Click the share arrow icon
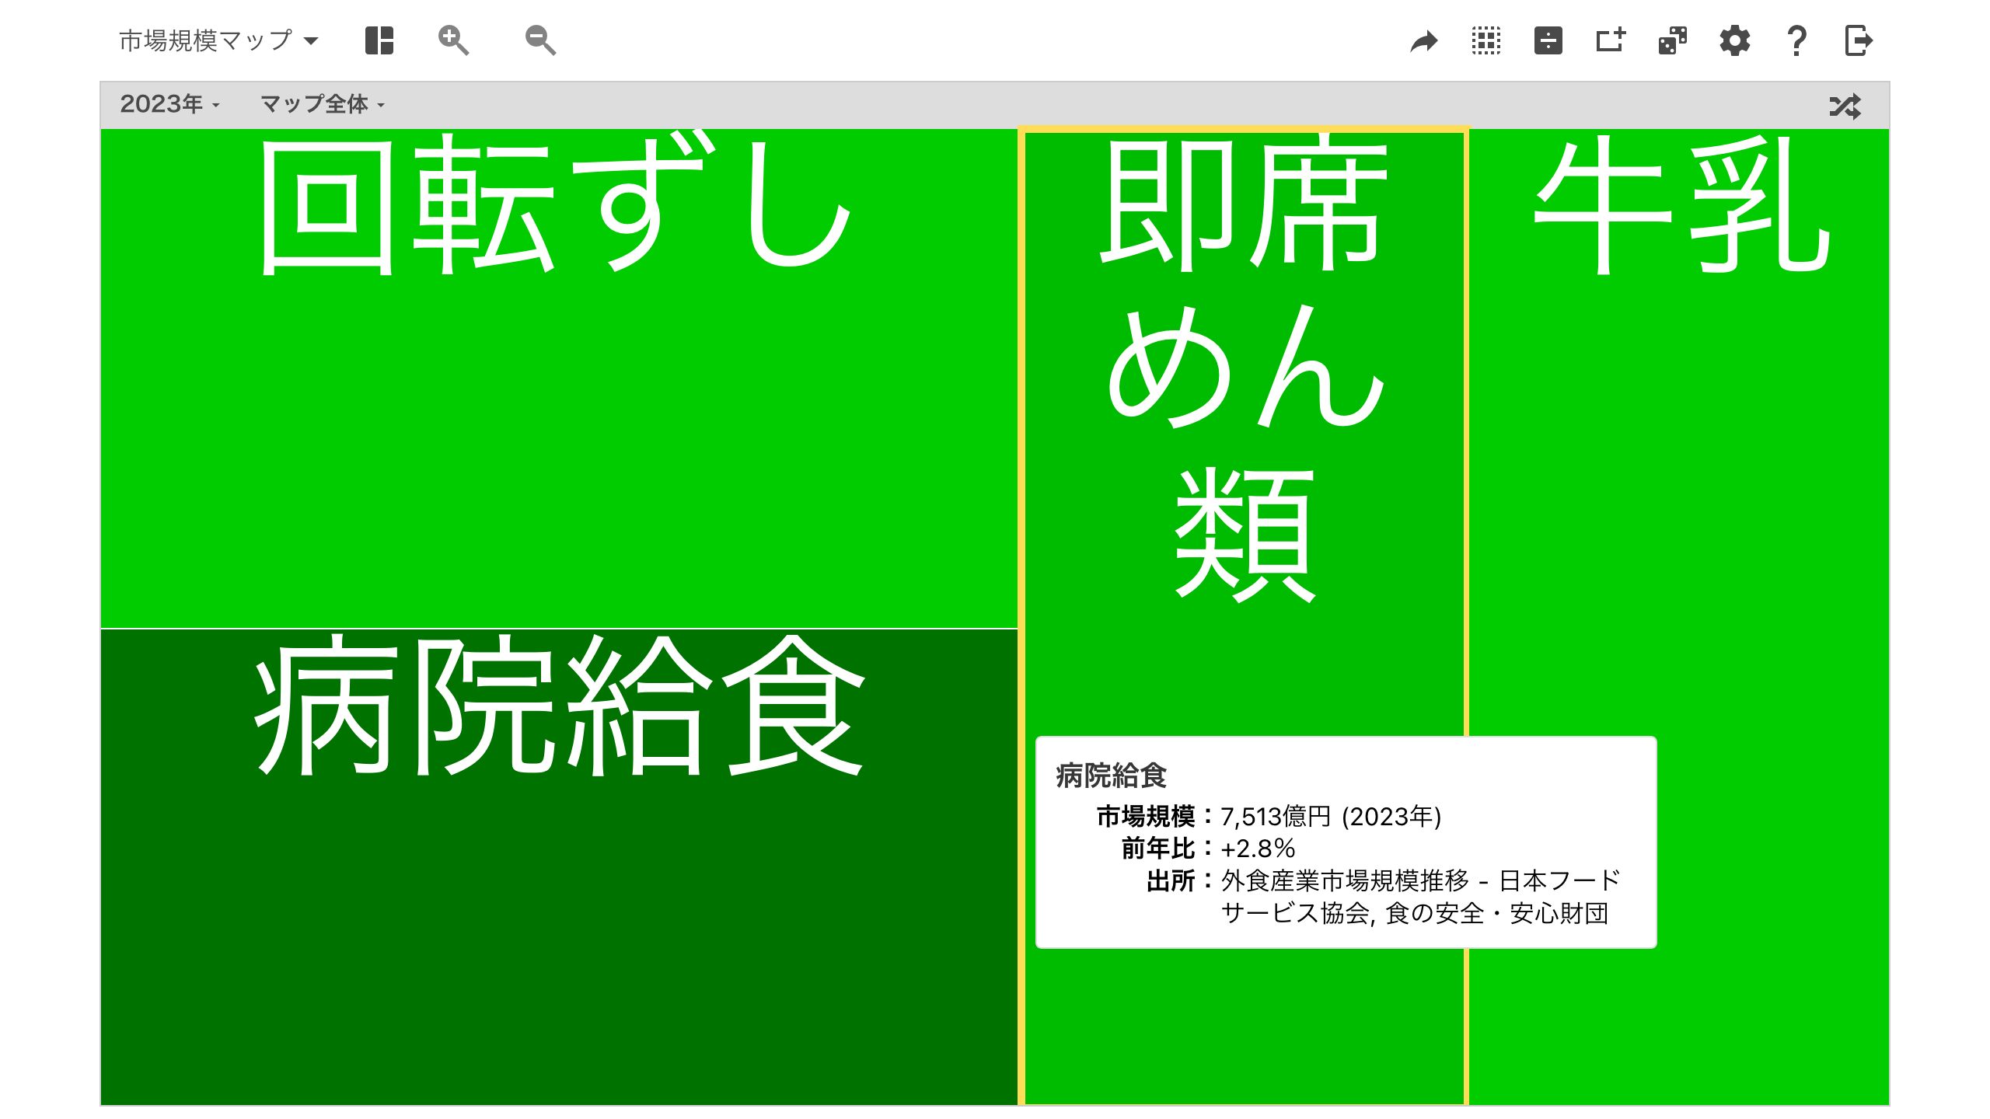The width and height of the screenshot is (1990, 1119). [x=1424, y=40]
